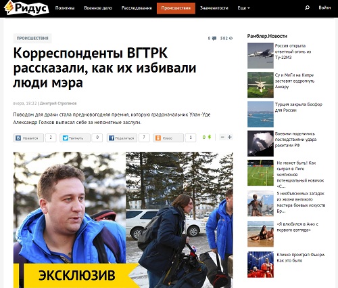Open the search magnifier icon
338x288 pixels.
pos(307,7)
